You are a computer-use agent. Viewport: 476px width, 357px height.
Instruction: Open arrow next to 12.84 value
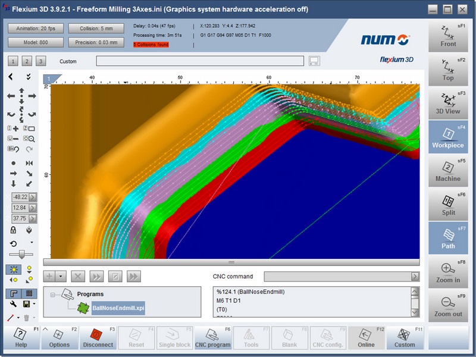click(x=33, y=208)
